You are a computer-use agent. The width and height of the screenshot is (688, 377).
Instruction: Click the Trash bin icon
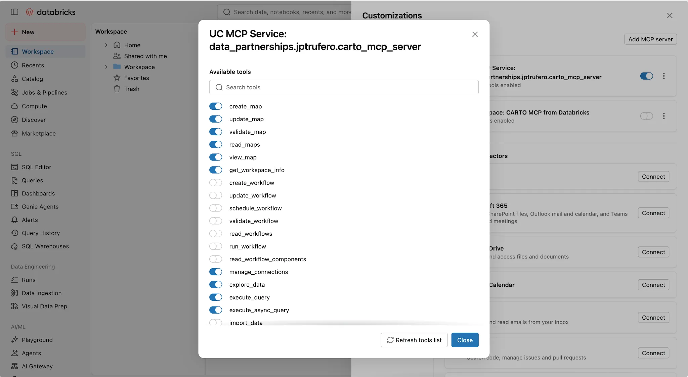(x=117, y=89)
